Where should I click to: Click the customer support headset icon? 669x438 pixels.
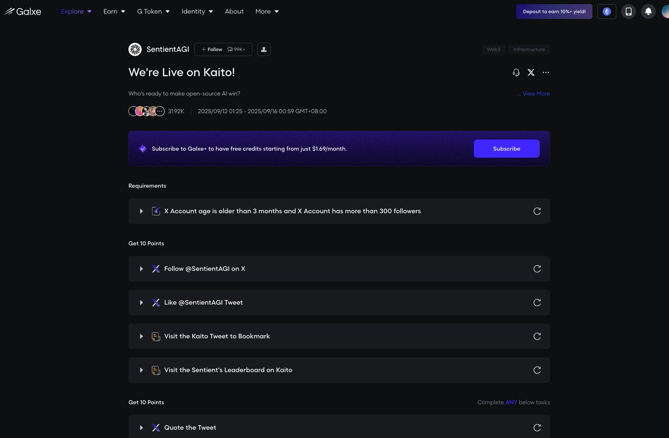(x=516, y=72)
